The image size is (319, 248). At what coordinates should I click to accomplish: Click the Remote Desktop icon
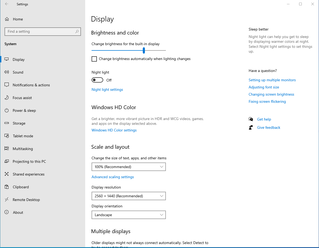(7, 200)
